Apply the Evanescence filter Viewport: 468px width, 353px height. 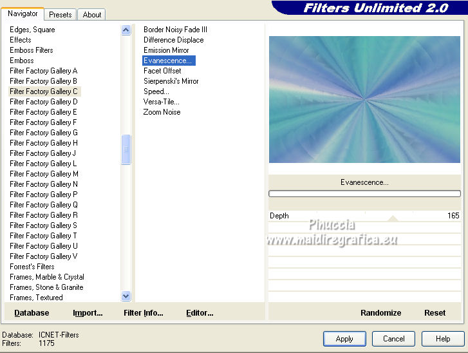344,339
